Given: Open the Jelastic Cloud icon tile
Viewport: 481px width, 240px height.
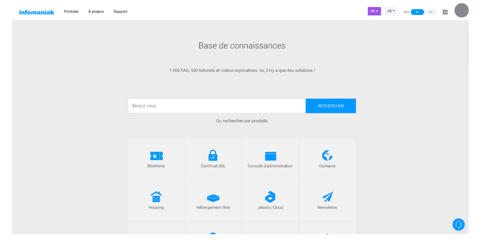Looking at the screenshot, I should (270, 201).
